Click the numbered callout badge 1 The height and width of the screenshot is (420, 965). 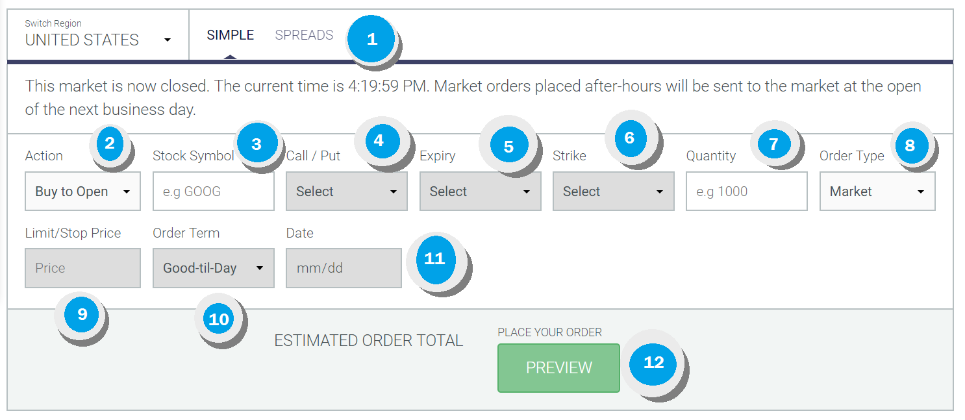[371, 39]
